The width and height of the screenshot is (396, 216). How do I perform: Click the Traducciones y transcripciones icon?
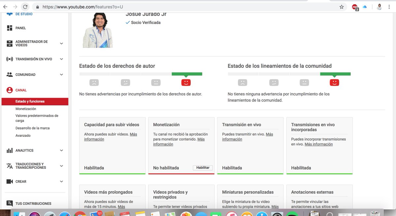10,166
